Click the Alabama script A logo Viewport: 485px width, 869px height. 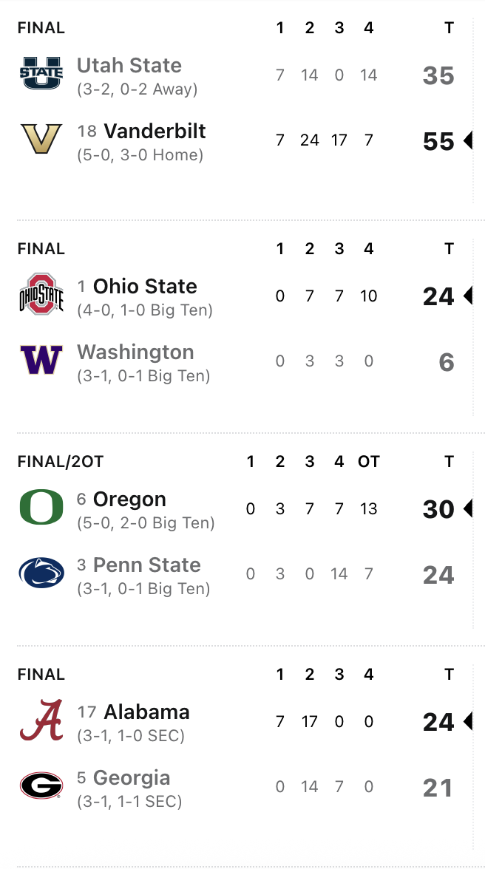click(x=41, y=720)
